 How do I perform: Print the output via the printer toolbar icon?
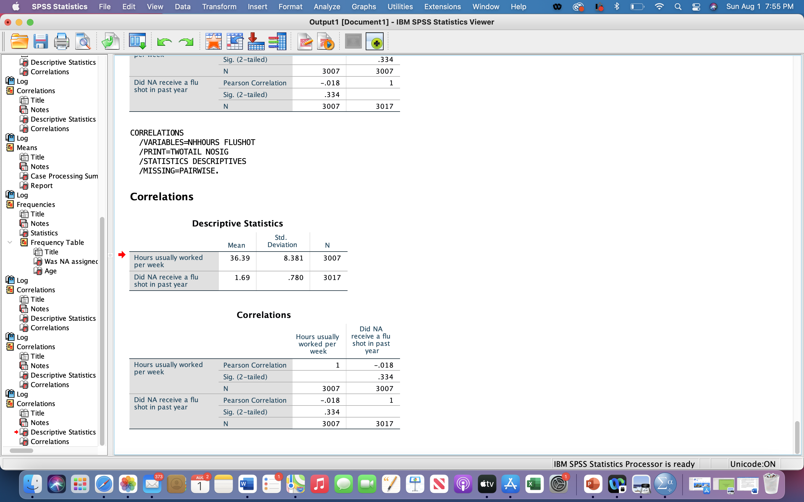[62, 41]
